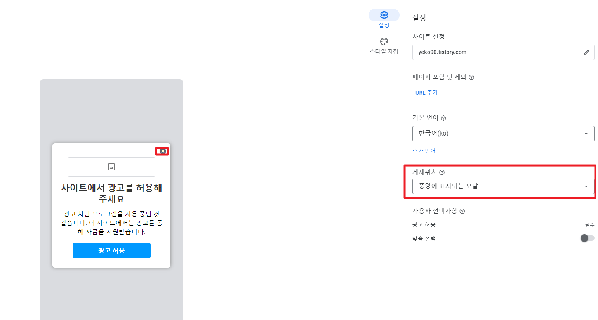Open 스타일 지정 palette icon

click(384, 41)
